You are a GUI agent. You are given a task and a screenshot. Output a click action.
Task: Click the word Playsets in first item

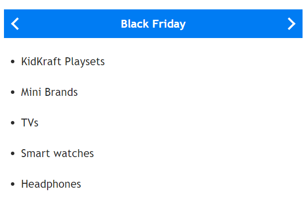point(85,62)
